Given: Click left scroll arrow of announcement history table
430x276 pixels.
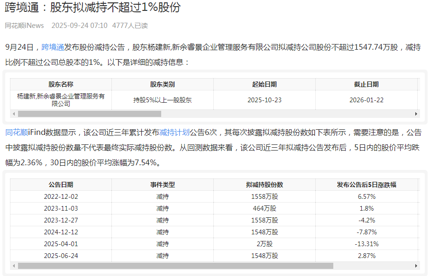Looking at the screenshot, I should point(14,266).
